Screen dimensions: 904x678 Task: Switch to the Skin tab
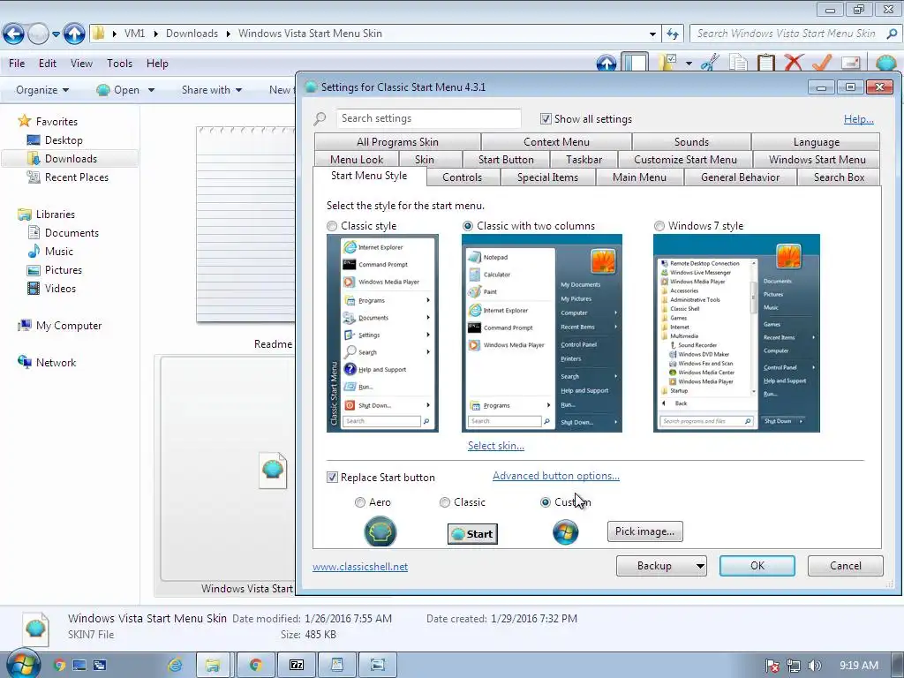tap(425, 160)
